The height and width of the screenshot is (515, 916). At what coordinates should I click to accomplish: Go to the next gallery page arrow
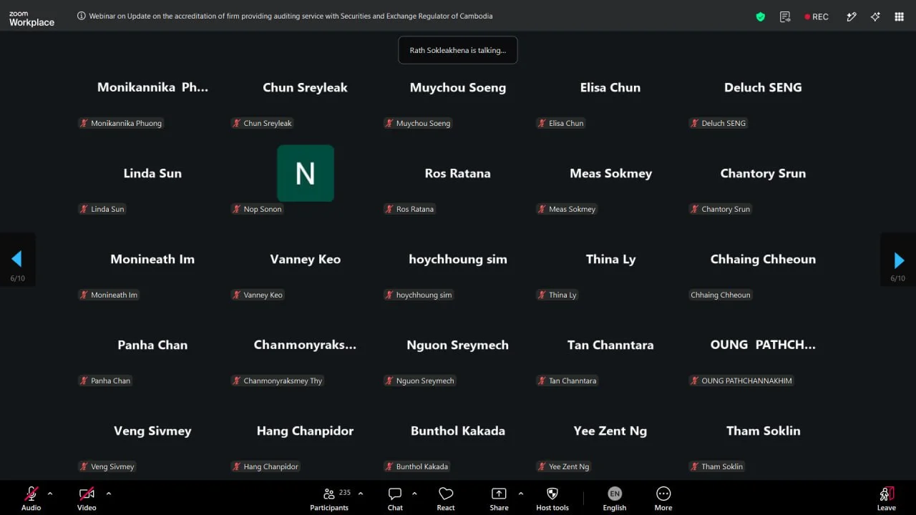(899, 260)
